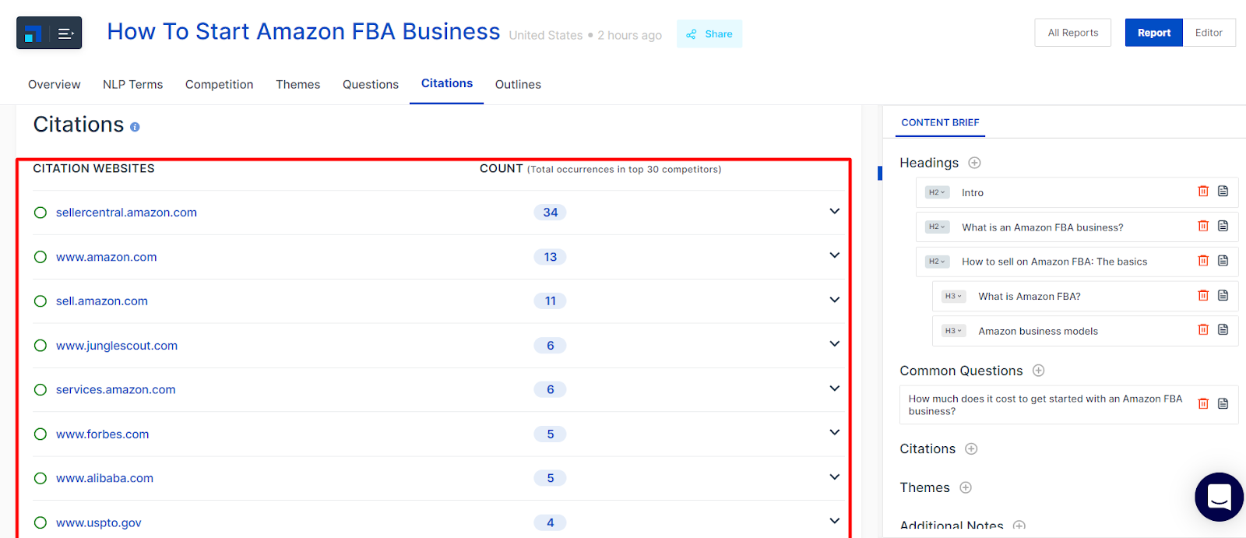This screenshot has width=1246, height=538.
Task: Select the www.uspto.gov citation circle
Action: 40,522
